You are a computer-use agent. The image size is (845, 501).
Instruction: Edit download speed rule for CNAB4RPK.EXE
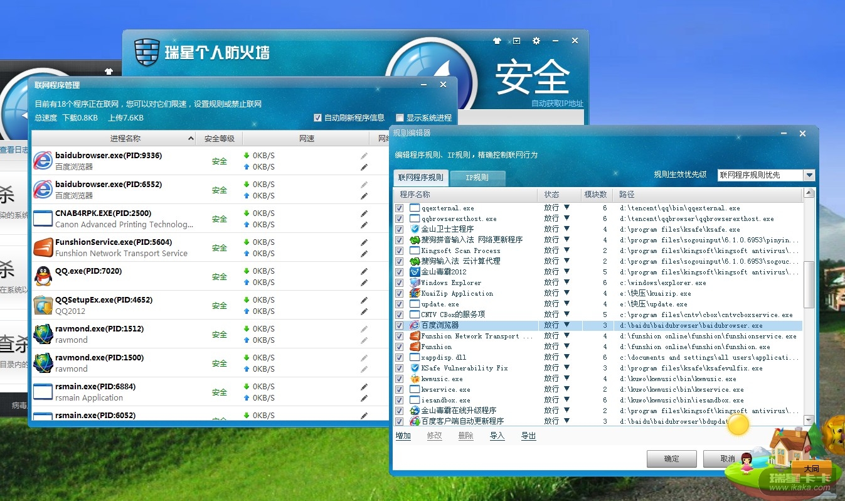[364, 213]
